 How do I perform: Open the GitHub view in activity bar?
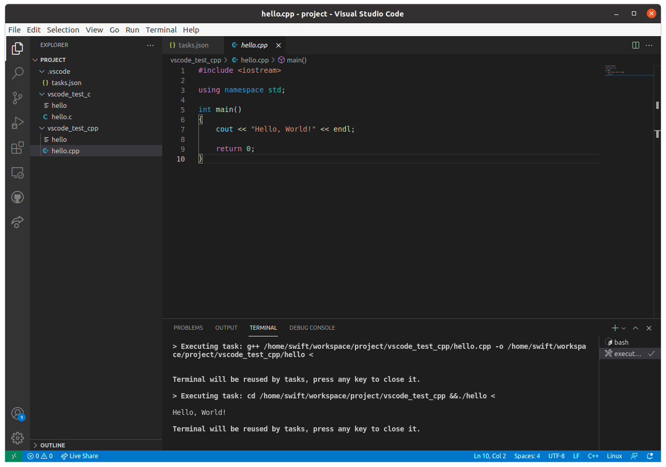pyautogui.click(x=18, y=197)
